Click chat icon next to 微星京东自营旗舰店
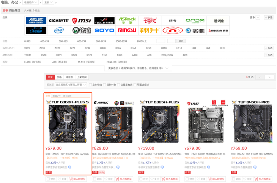Screen dimensions: 277x183 coord(209,167)
